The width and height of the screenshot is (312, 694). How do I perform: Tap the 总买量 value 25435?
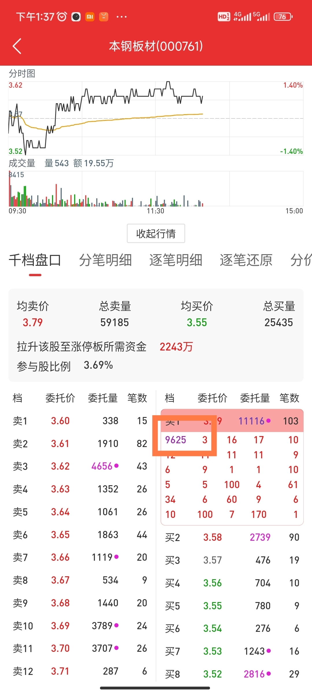click(x=279, y=322)
